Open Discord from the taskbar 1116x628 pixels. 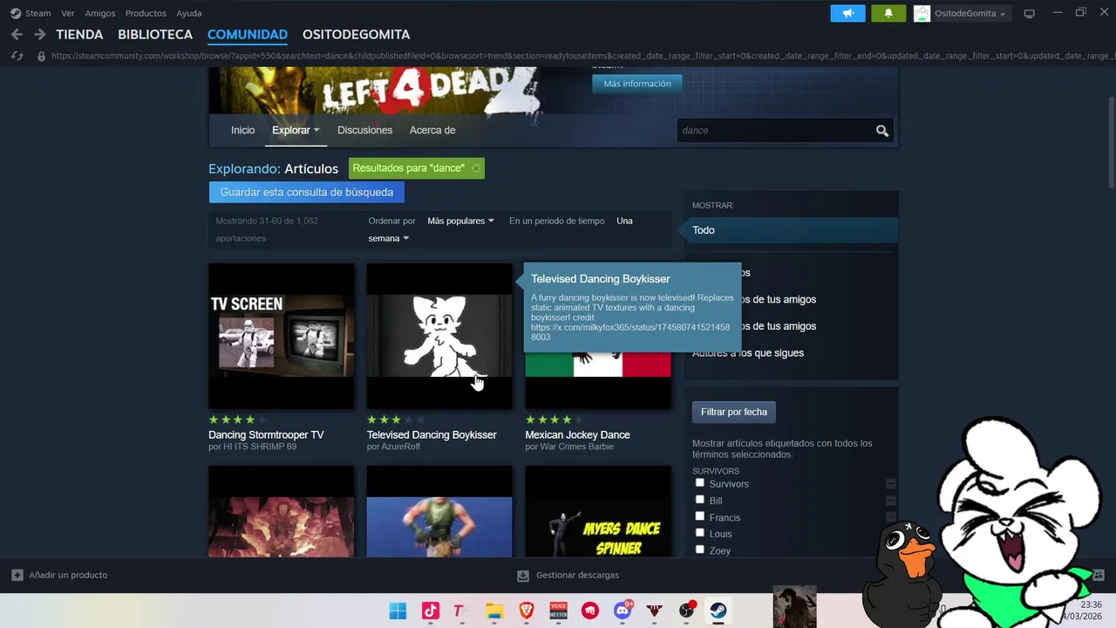623,611
